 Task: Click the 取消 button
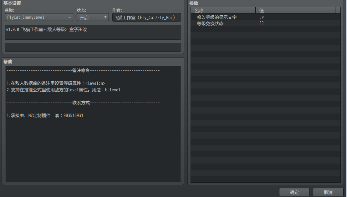[328, 192]
